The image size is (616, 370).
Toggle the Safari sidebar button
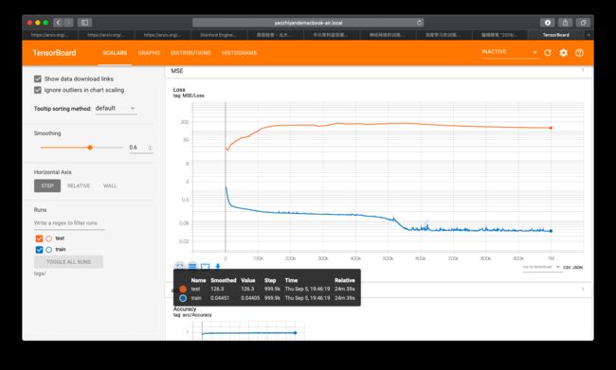[x=84, y=23]
